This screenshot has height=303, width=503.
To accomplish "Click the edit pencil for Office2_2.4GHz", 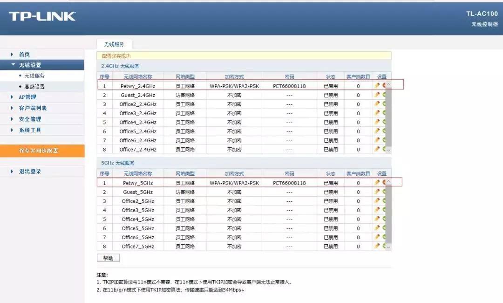I will (377, 104).
